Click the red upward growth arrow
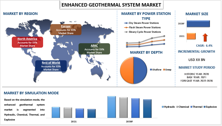The height and width of the screenshot is (126, 222). 205,37
